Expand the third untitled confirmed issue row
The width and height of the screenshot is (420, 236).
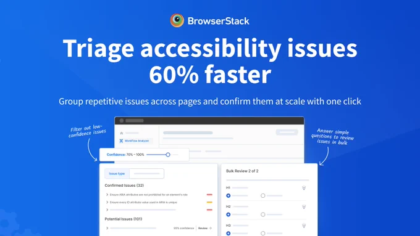tap(107, 210)
